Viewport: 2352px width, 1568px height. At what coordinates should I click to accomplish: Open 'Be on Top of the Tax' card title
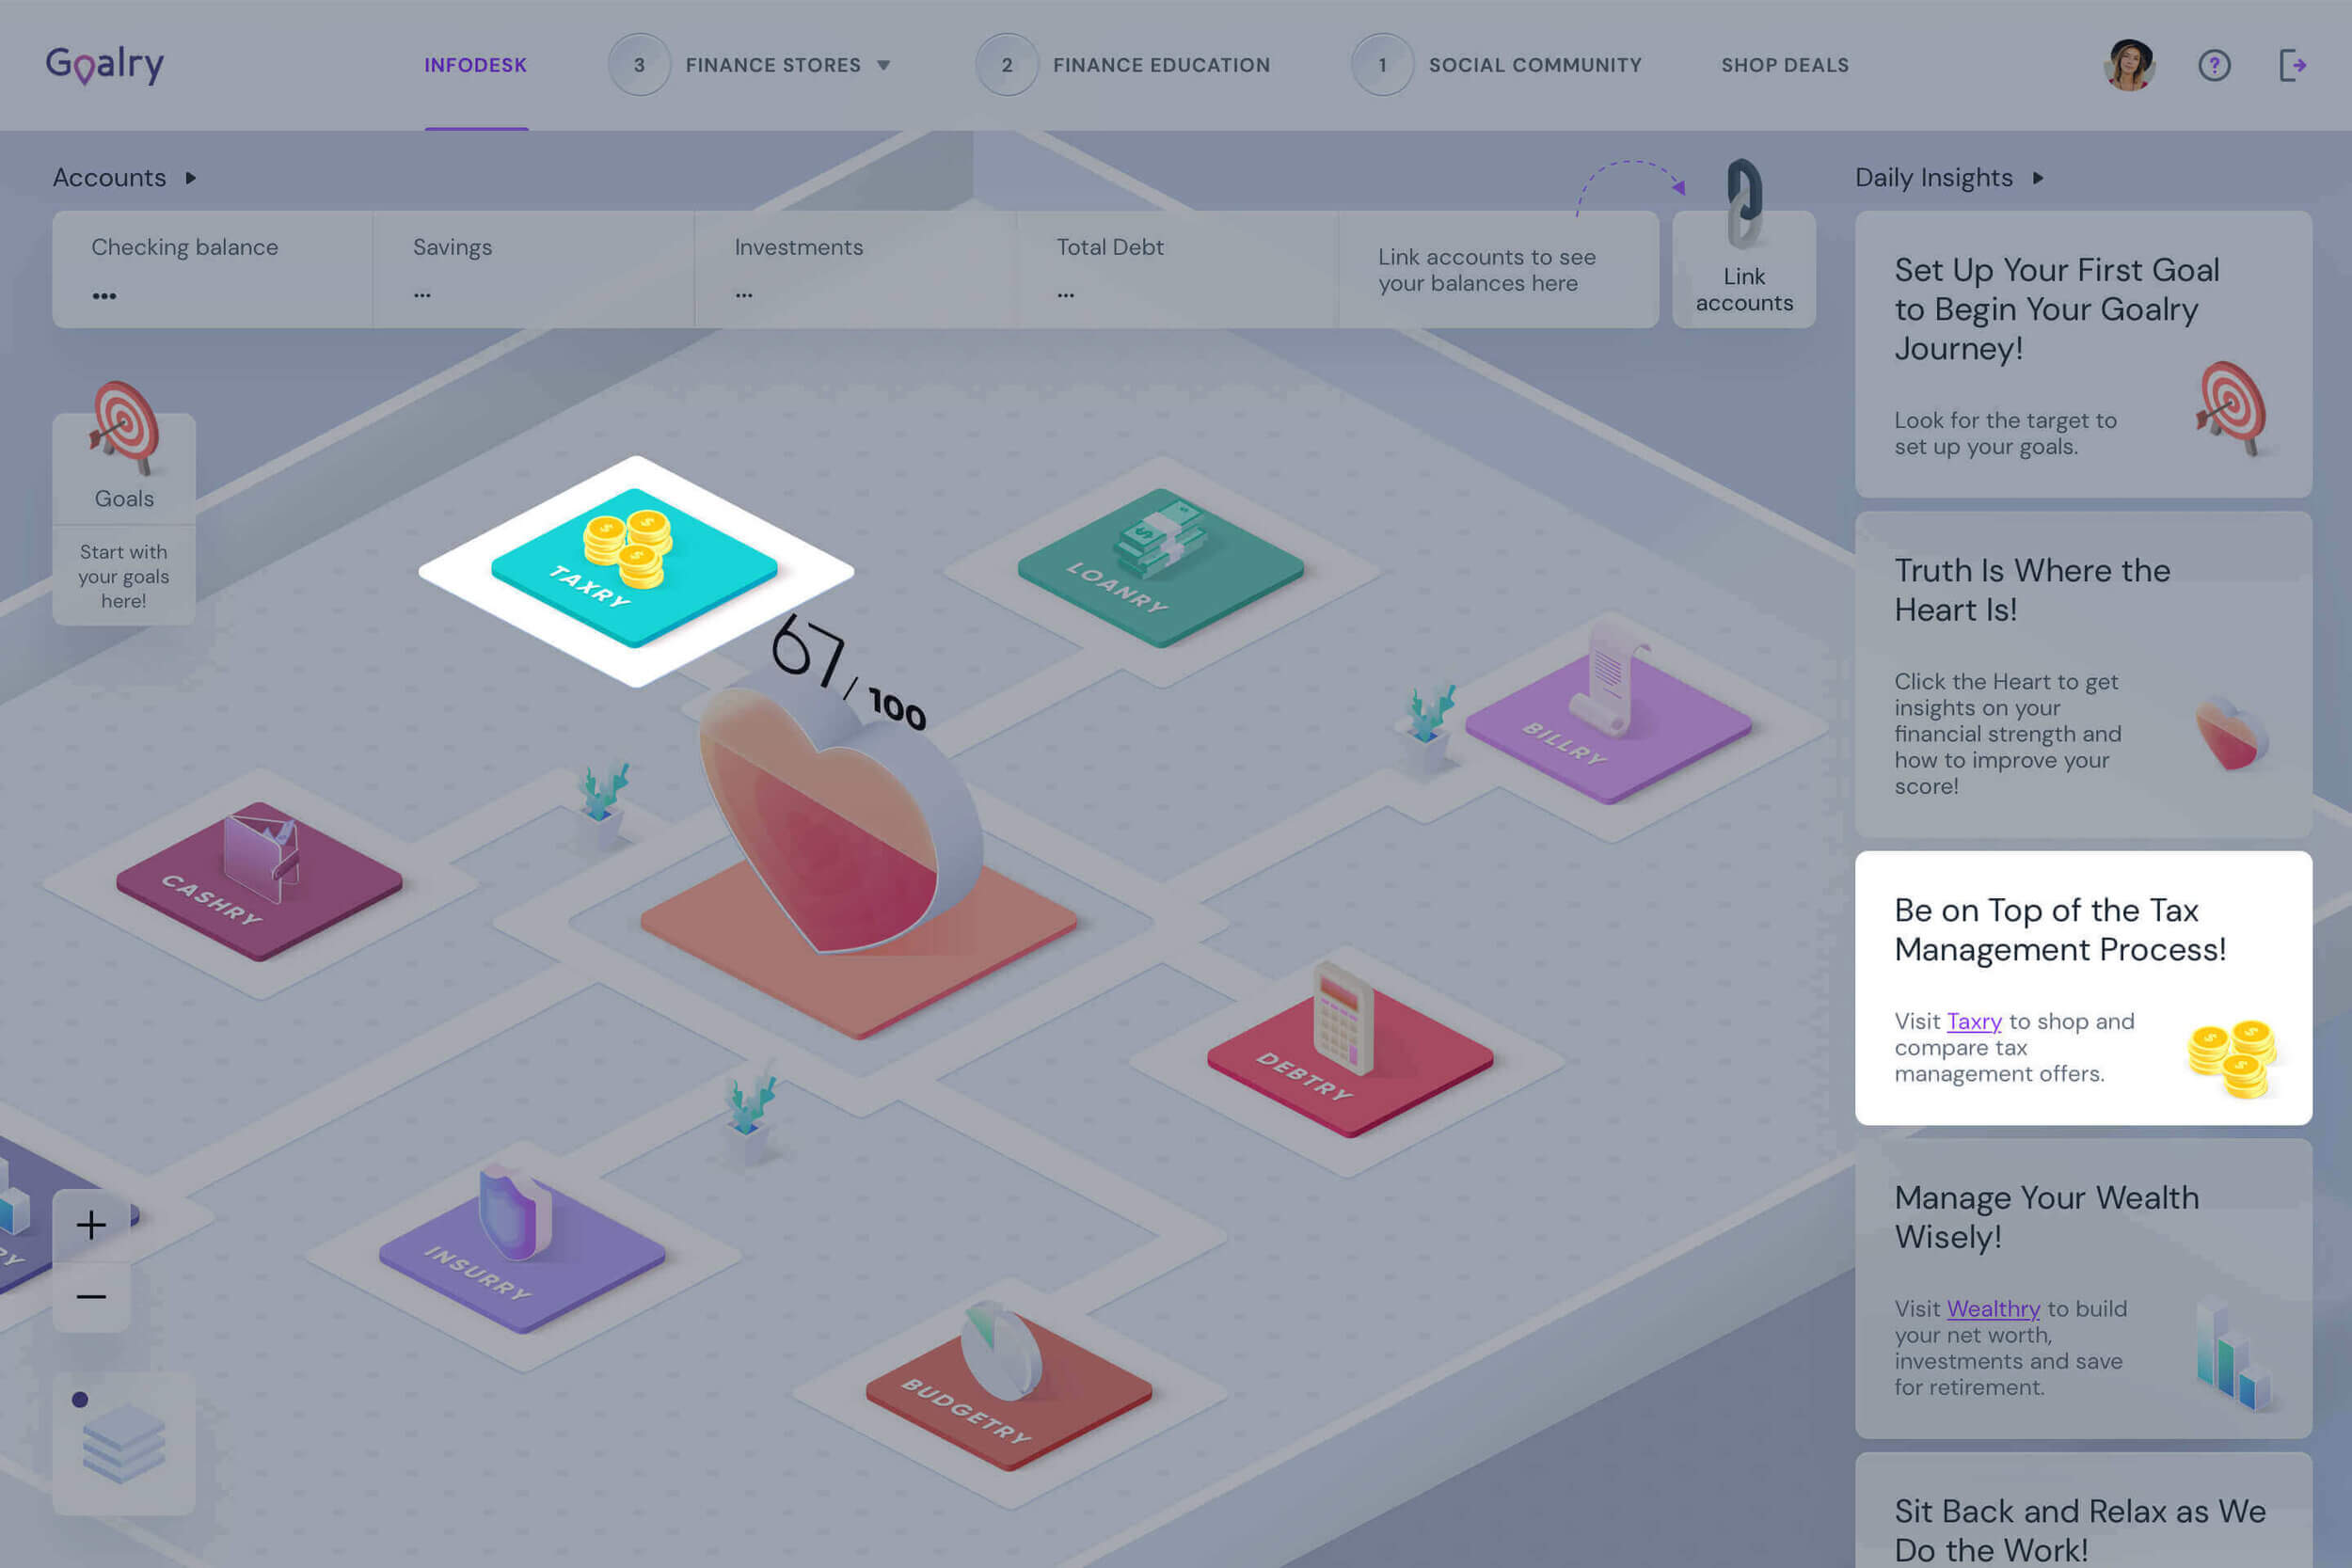(x=2060, y=929)
